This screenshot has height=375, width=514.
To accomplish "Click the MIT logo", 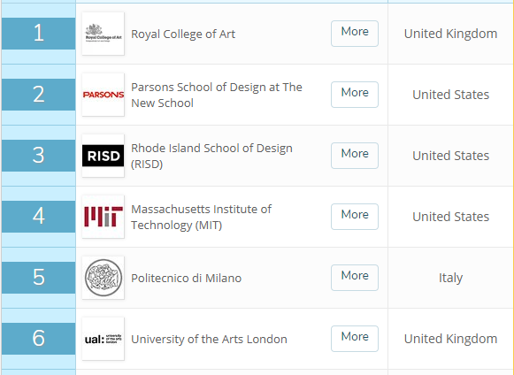I will click(103, 217).
